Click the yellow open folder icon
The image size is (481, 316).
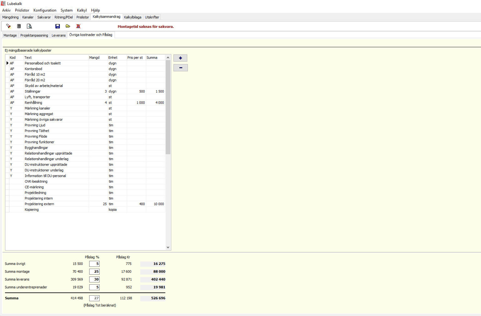68,26
